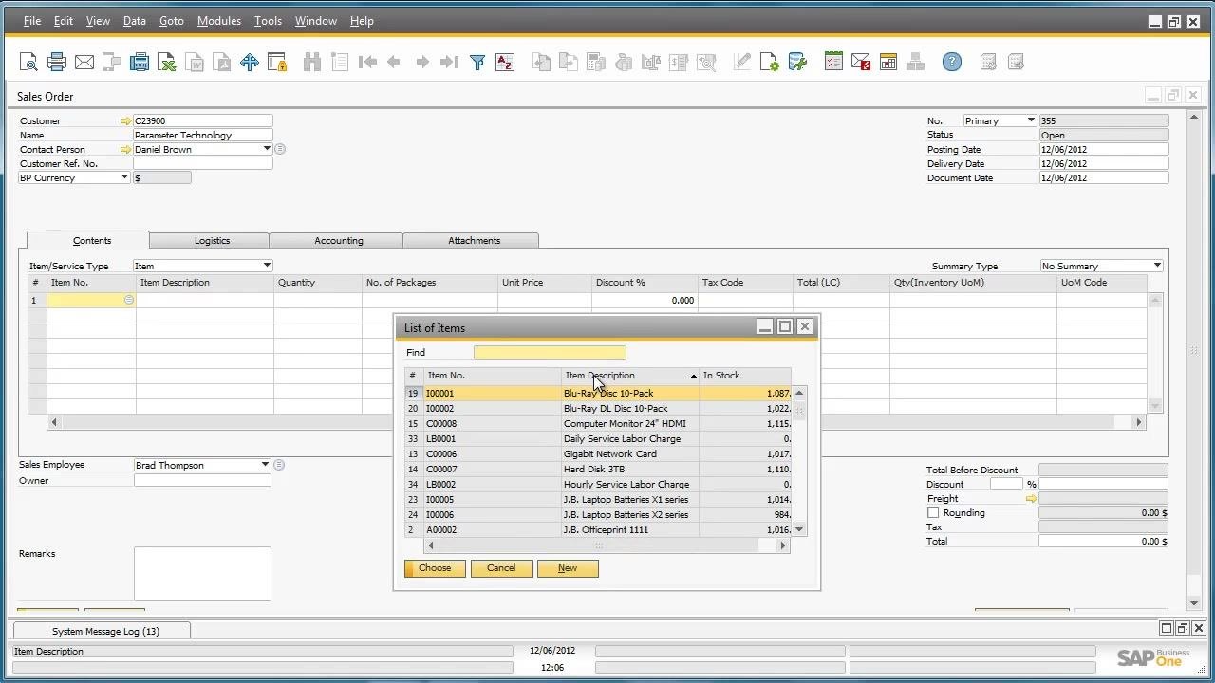Switch to the Attachments tab
The width and height of the screenshot is (1215, 683).
coord(474,241)
